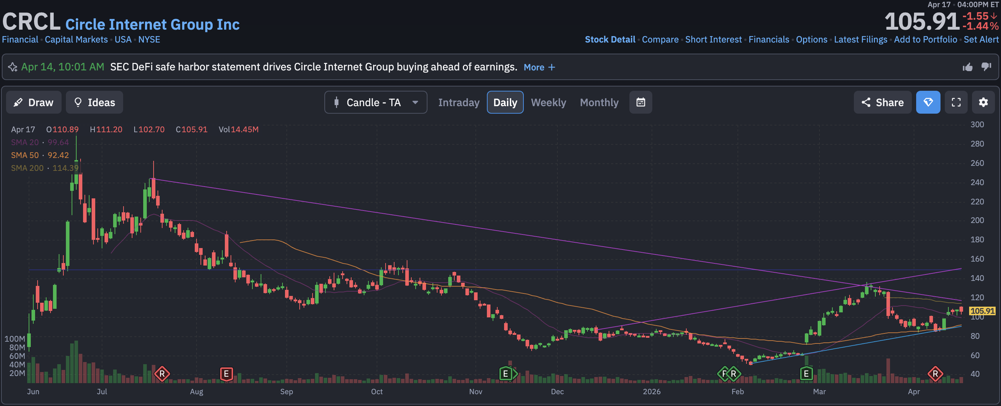Open the calendar date range icon
Image resolution: width=1001 pixels, height=406 pixels.
pyautogui.click(x=640, y=102)
